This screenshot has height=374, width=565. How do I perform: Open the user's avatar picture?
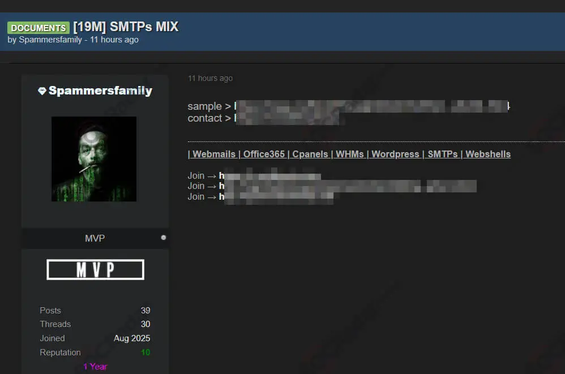point(93,159)
